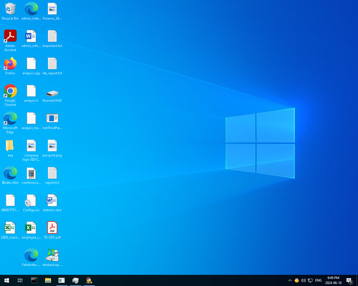
Task: Select the passport.png image file
Action: [x=52, y=148]
